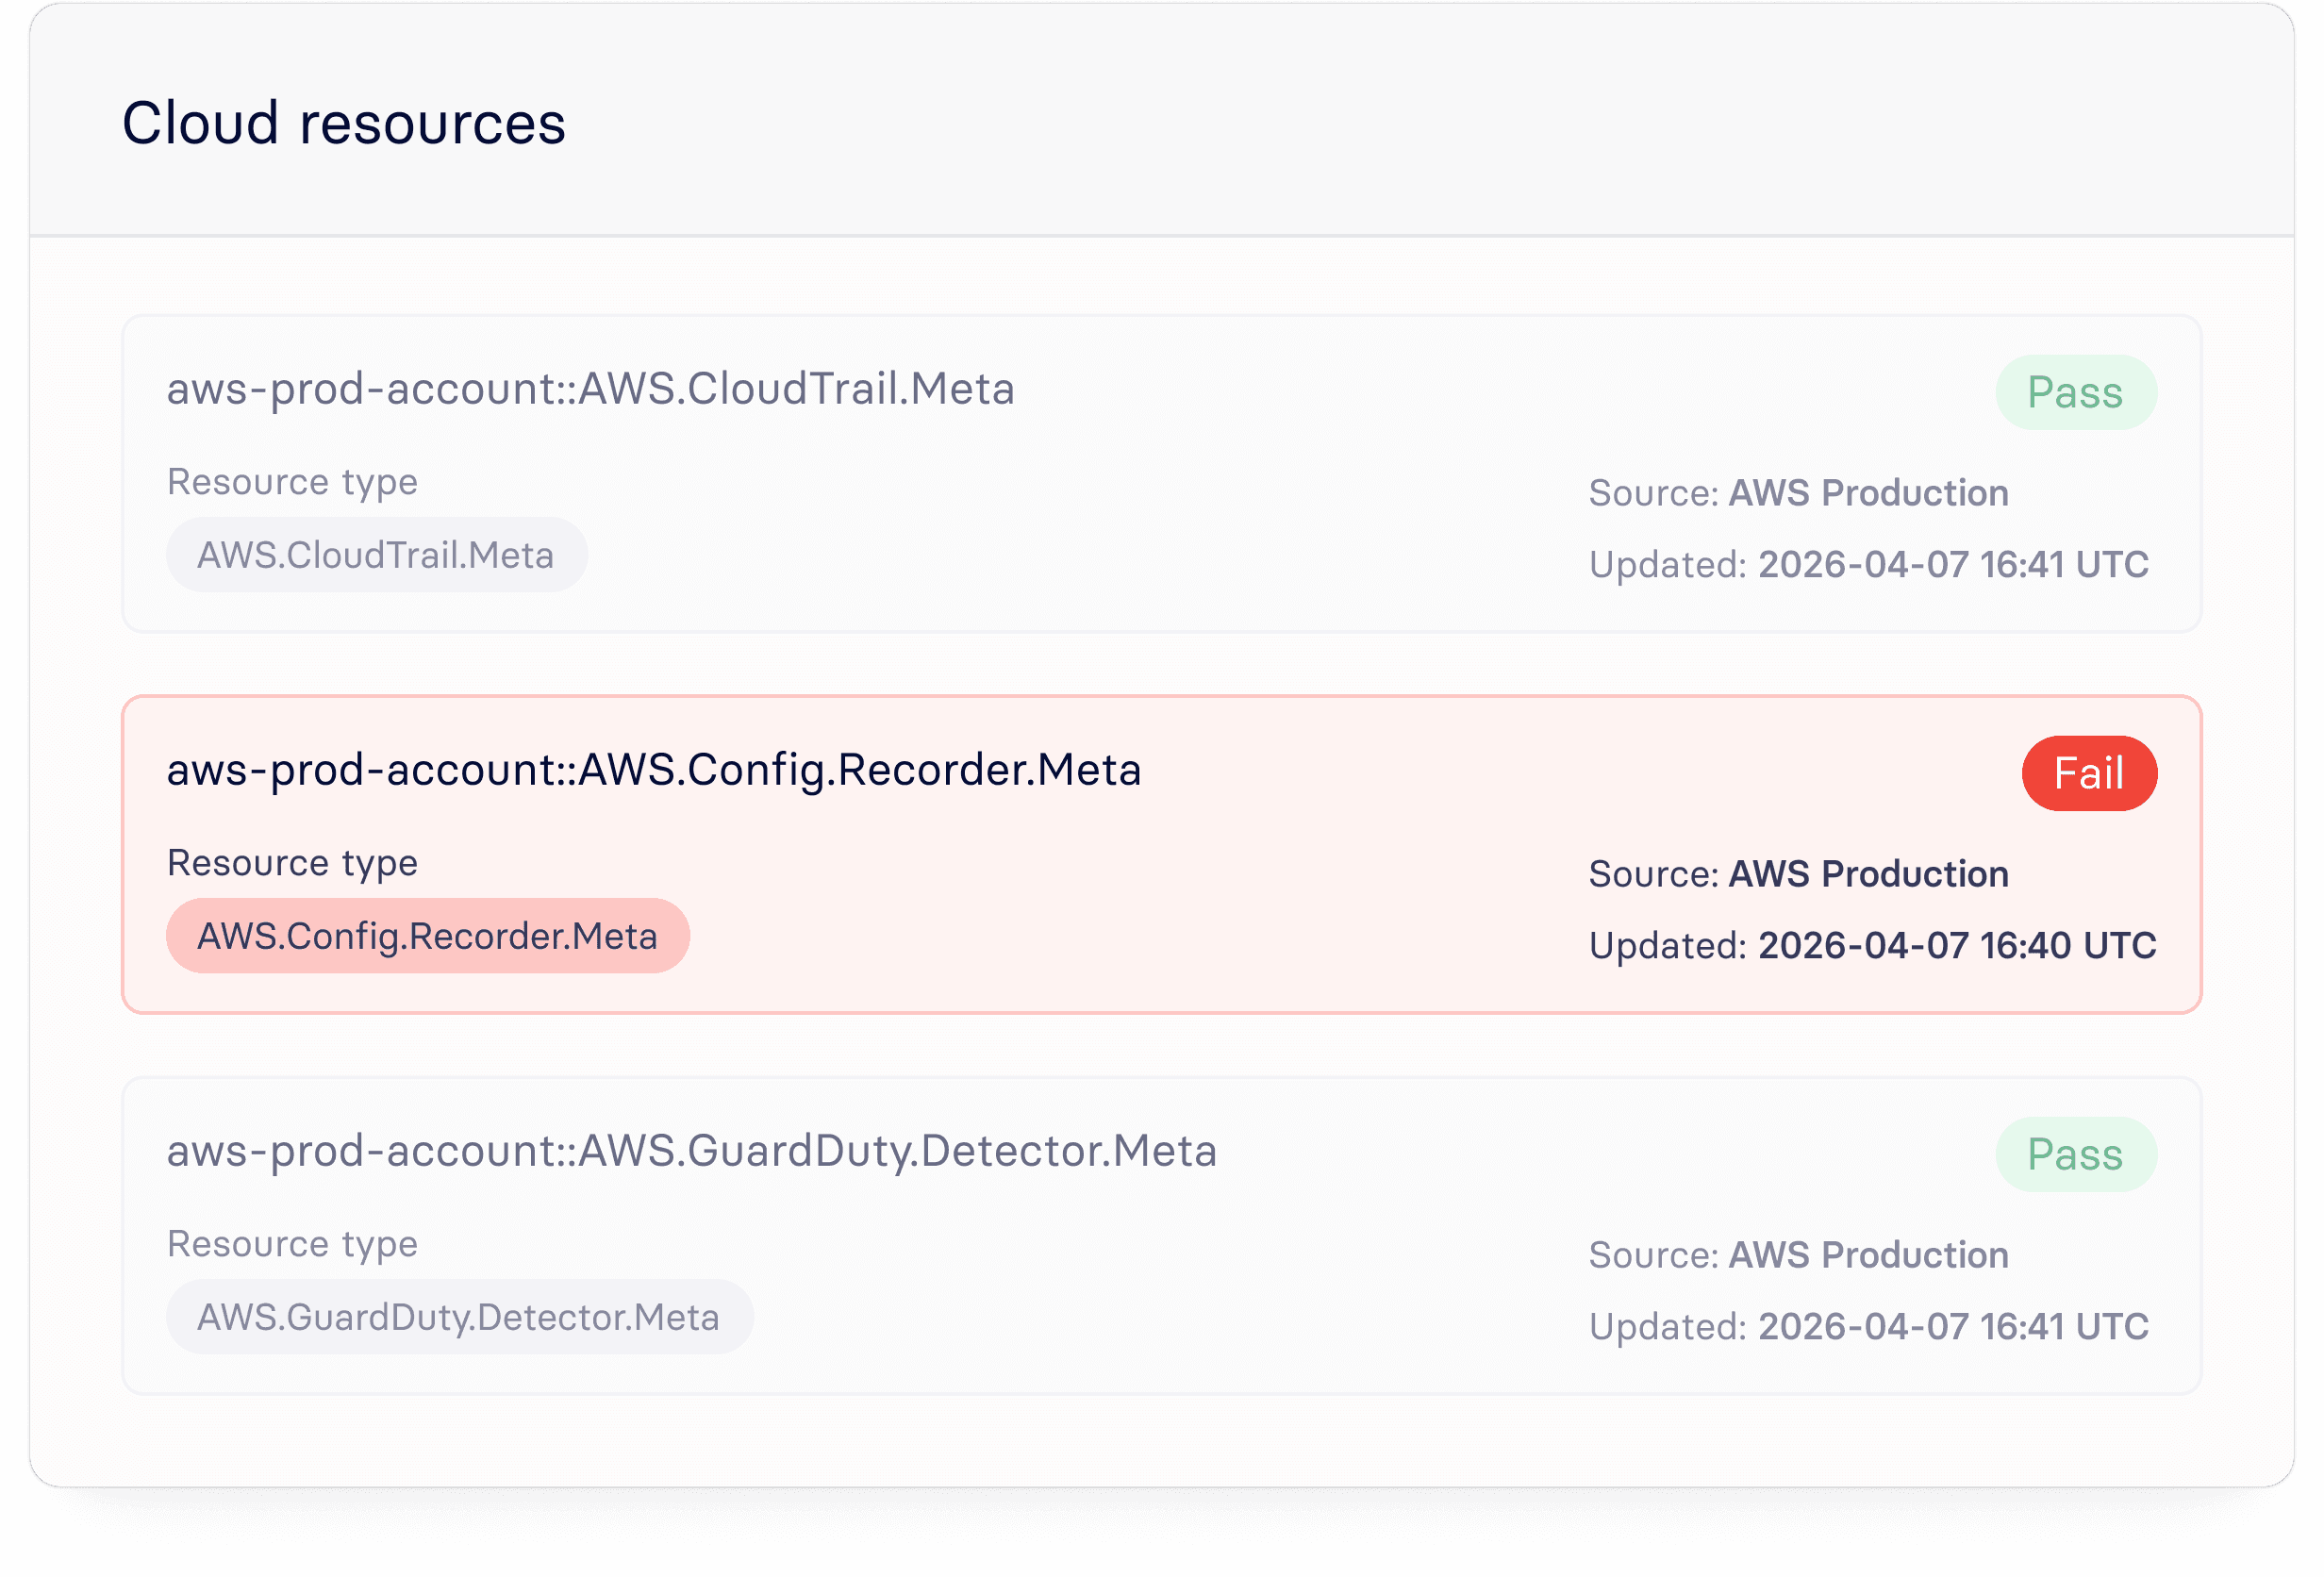Click AWS Production source in the CloudTrail card
The height and width of the screenshot is (1577, 2324).
pyautogui.click(x=1868, y=493)
